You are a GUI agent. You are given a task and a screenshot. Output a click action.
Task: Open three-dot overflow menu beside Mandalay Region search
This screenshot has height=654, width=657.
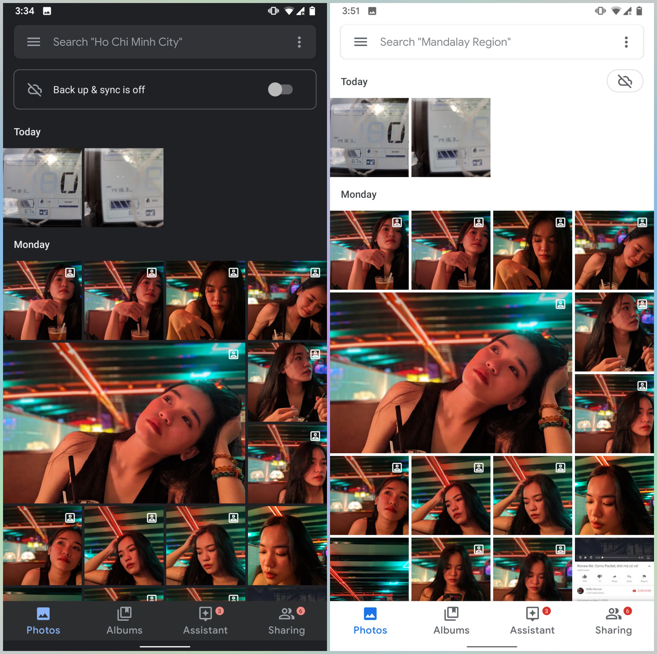tap(626, 42)
